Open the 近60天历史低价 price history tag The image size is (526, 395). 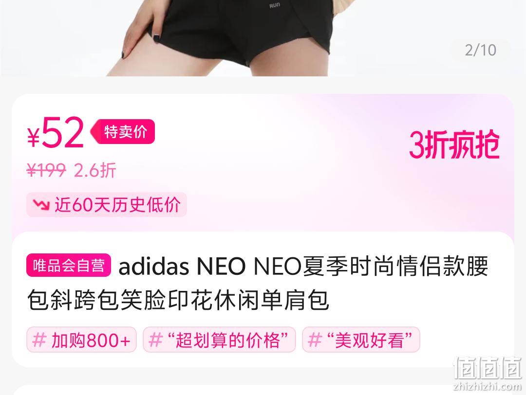point(106,204)
